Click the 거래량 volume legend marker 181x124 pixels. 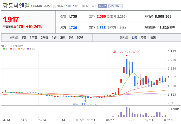coord(172,109)
